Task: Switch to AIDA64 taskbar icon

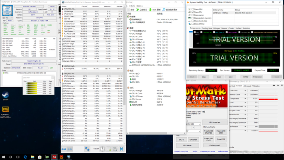Action: point(54,157)
